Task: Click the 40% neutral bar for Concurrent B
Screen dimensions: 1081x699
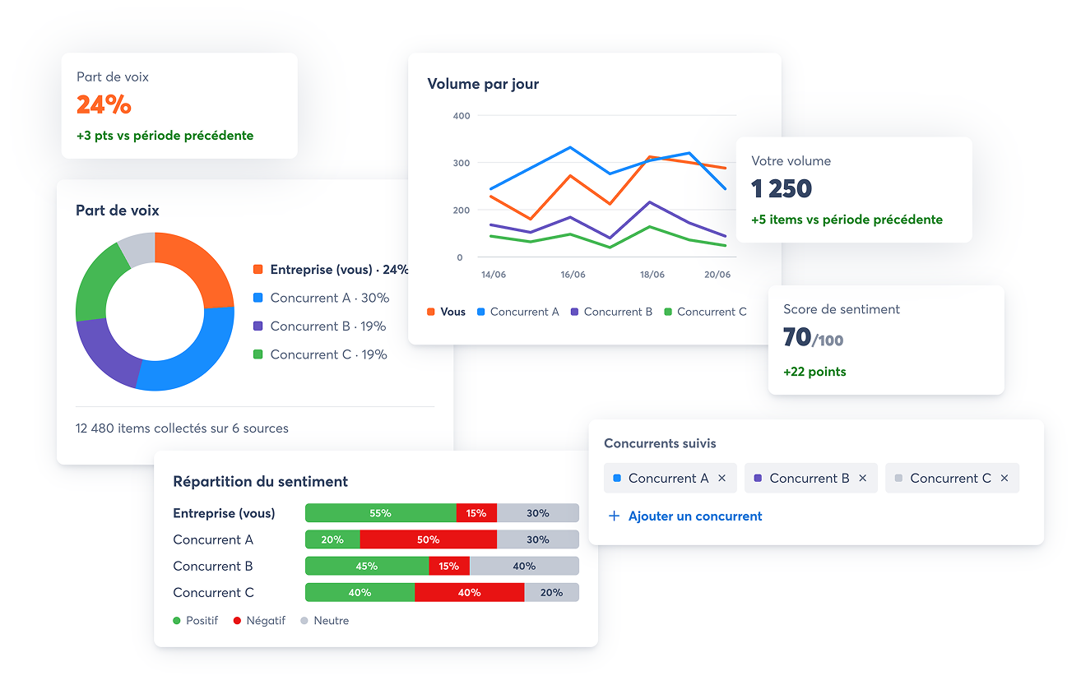Action: (524, 566)
